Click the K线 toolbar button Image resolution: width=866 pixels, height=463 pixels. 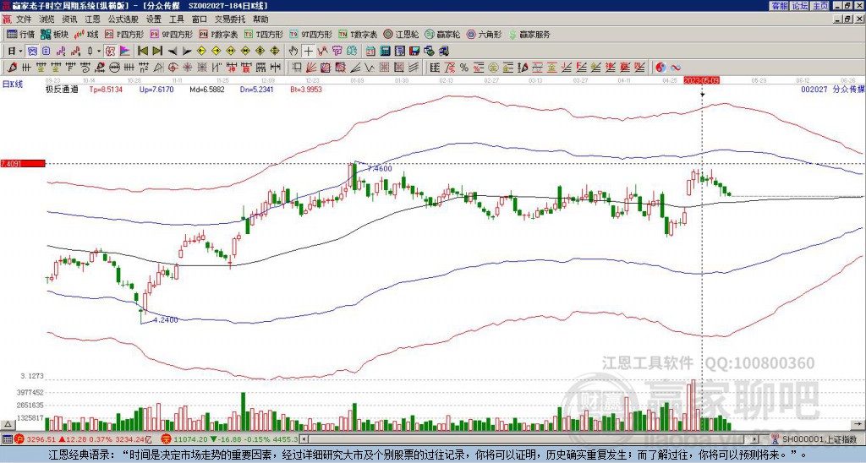(x=86, y=34)
